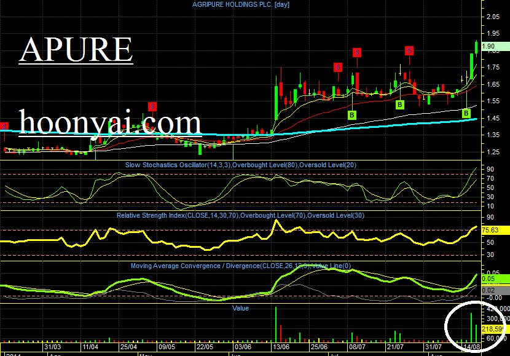Click the green B buy marker above 21/07

click(x=400, y=105)
